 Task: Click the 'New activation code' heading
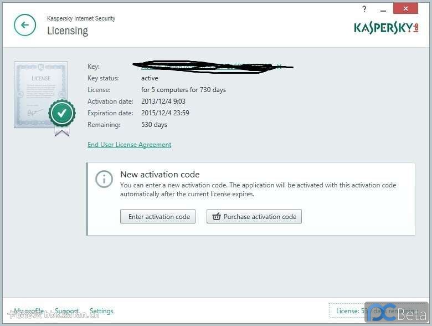coord(160,174)
